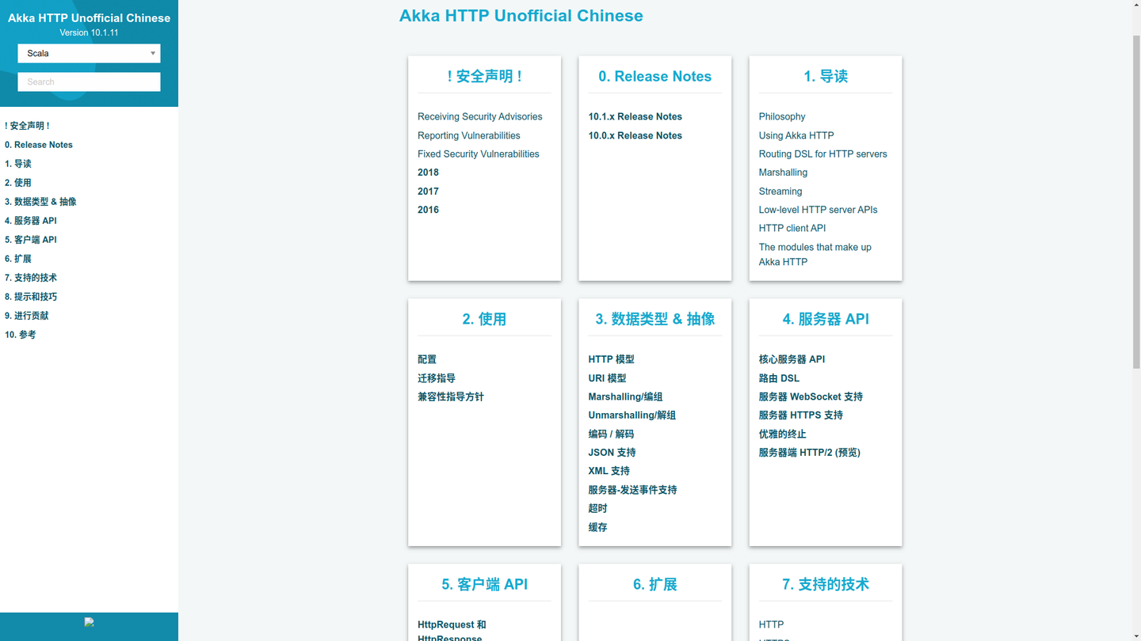Click the logo image in the sidebar footer
Image resolution: width=1141 pixels, height=641 pixels.
[x=89, y=621]
